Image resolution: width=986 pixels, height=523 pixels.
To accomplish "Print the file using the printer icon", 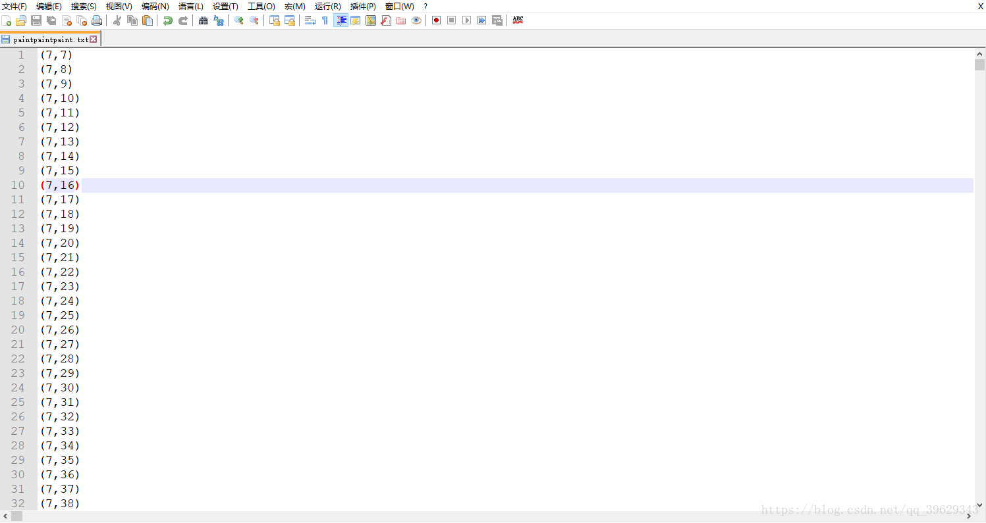I will coord(97,20).
